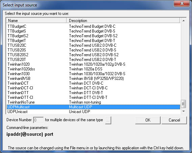The height and width of the screenshot is (153, 192).
Task: Click description TechnoTrend USB2.0 DVB-C
Action: [x=93, y=45]
